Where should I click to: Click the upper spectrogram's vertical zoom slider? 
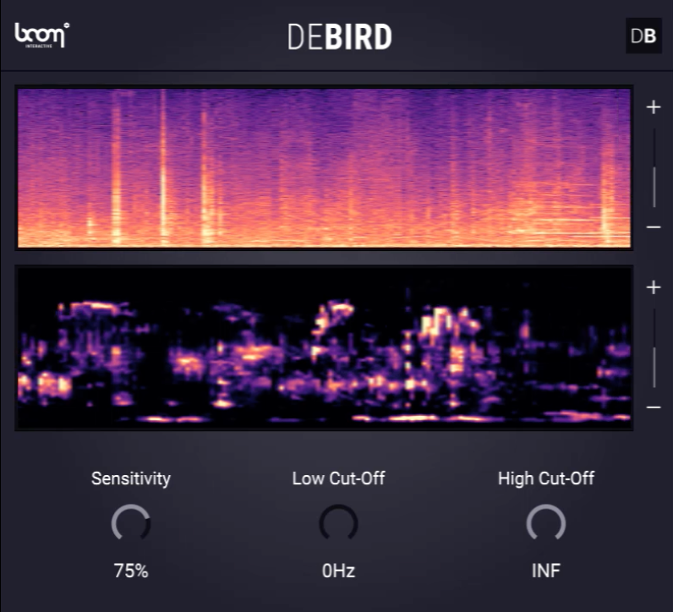pos(654,167)
